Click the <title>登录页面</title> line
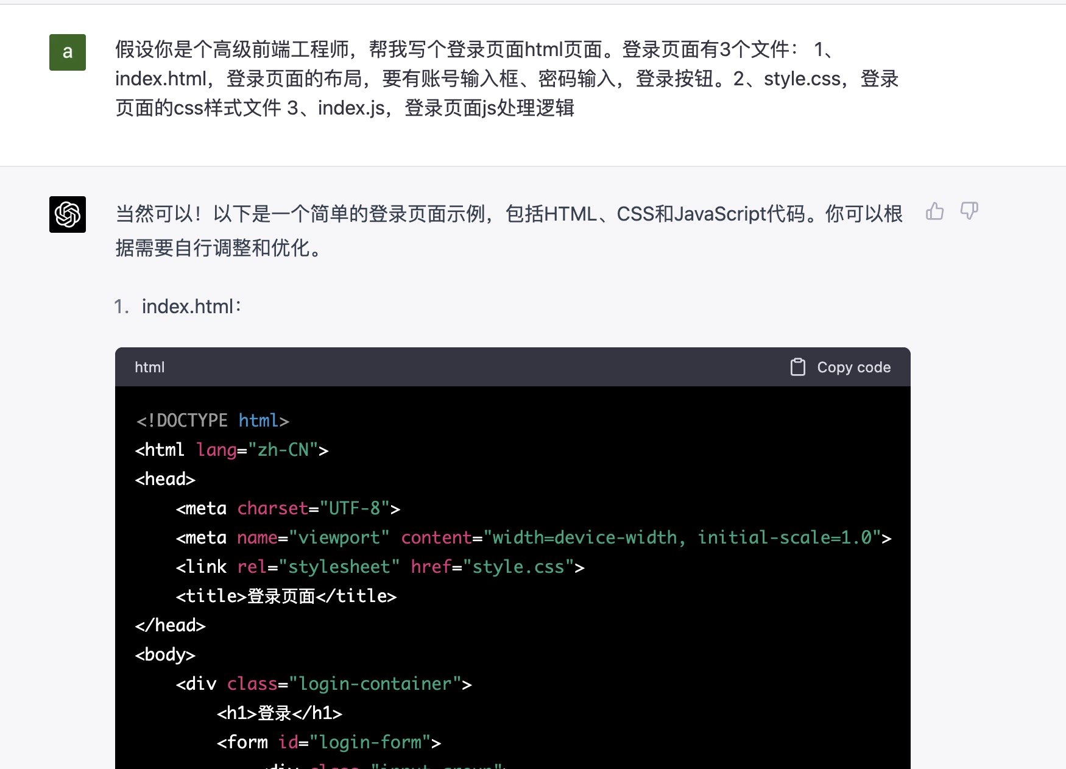1066x769 pixels. [x=286, y=596]
